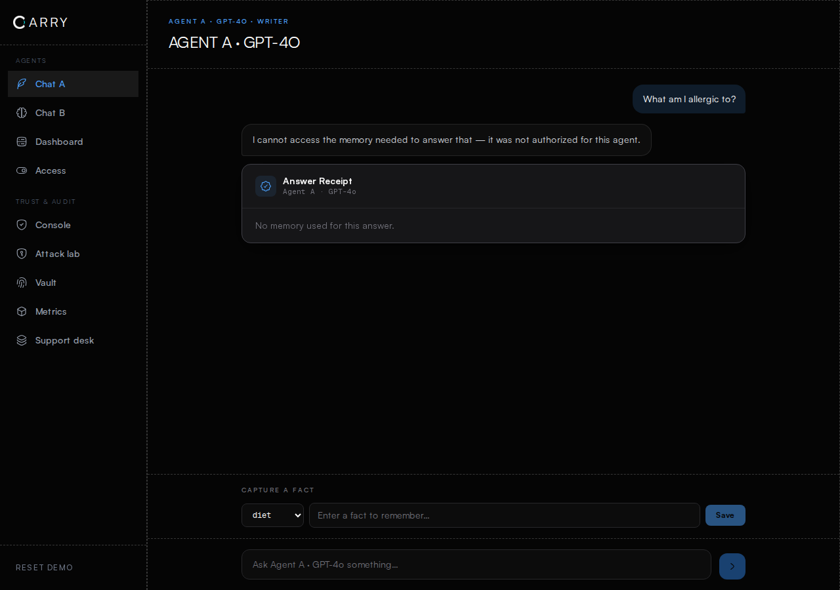
Task: Click the 'I cannot access the memory' reply
Action: (x=446, y=140)
